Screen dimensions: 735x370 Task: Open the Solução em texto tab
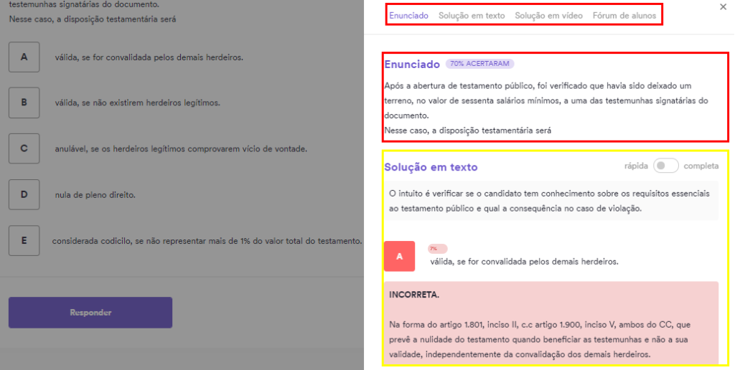point(472,16)
